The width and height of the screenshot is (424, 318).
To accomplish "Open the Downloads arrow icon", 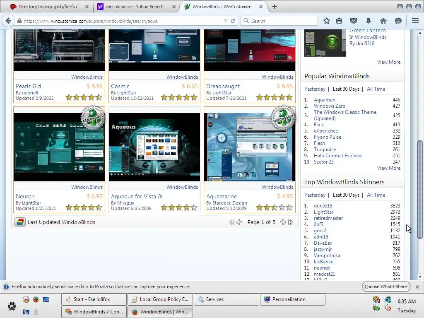I will tap(368, 21).
